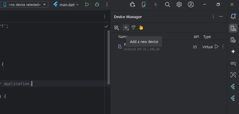Open virtual device row overflow menu
Image resolution: width=239 pixels, height=114 pixels.
point(223,46)
